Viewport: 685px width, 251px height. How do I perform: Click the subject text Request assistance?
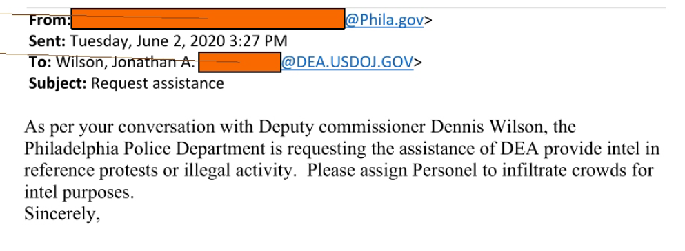158,83
